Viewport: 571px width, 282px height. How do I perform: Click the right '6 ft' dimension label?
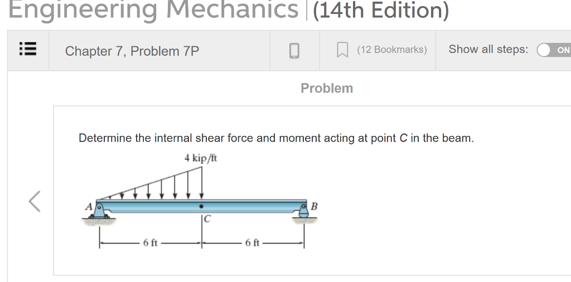[x=253, y=242]
